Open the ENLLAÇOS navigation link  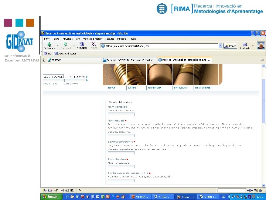tap(181, 88)
